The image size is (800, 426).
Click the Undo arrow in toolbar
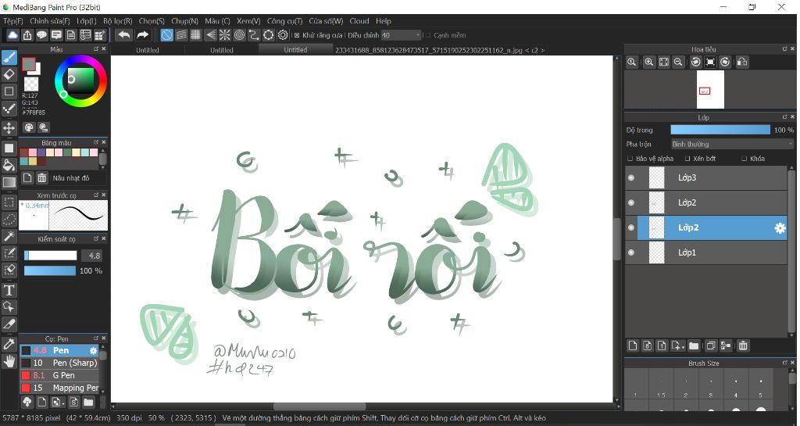click(124, 35)
